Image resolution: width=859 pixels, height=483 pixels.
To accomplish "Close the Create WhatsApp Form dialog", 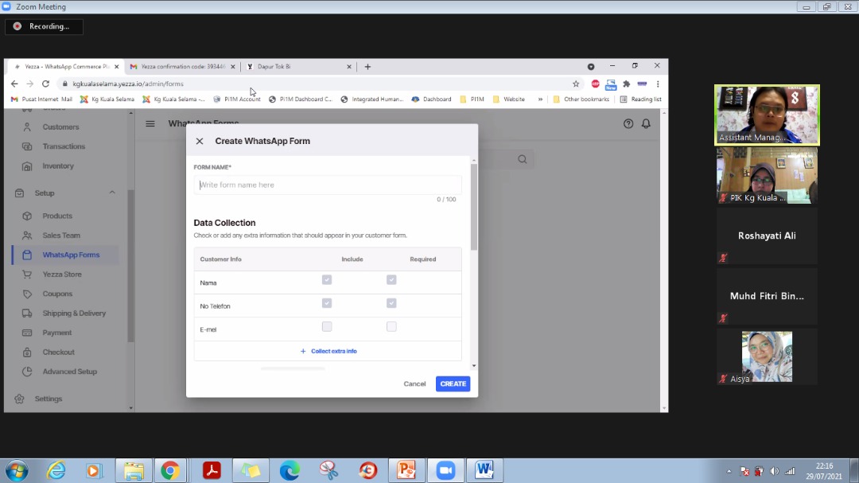I will point(200,141).
